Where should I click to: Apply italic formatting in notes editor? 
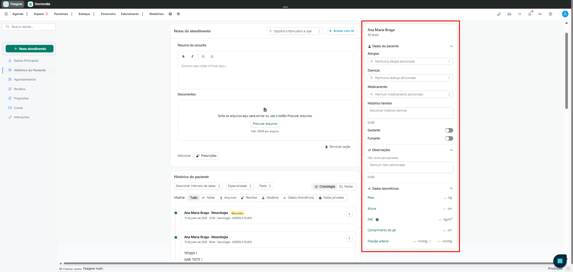point(192,57)
